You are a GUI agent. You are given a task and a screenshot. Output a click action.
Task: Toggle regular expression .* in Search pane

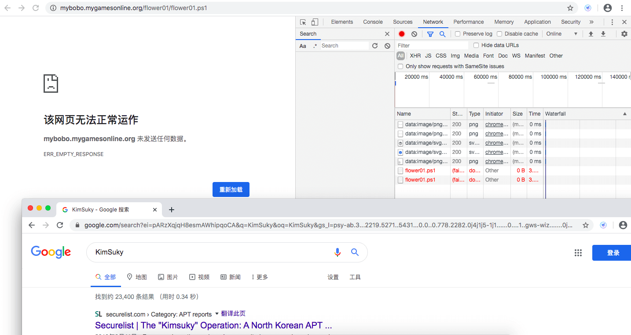[x=315, y=46]
